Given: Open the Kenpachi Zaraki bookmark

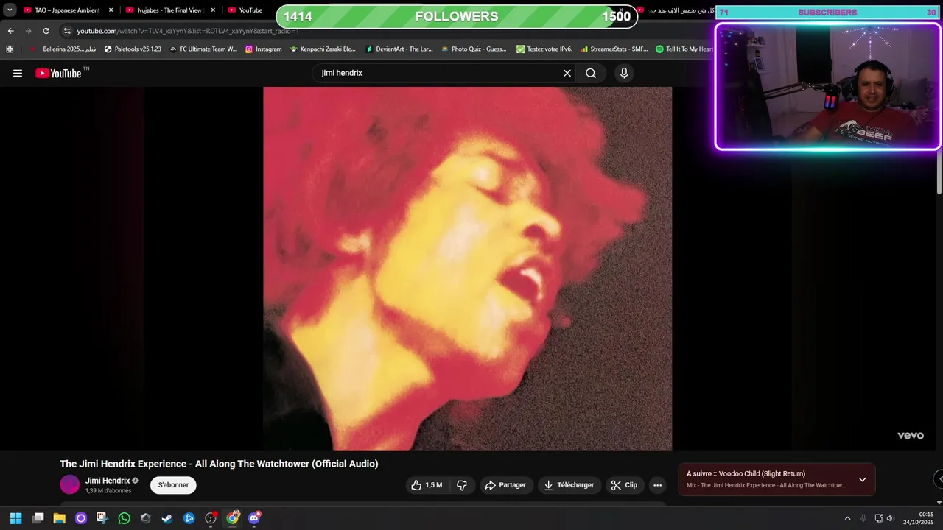Looking at the screenshot, I should tap(323, 49).
